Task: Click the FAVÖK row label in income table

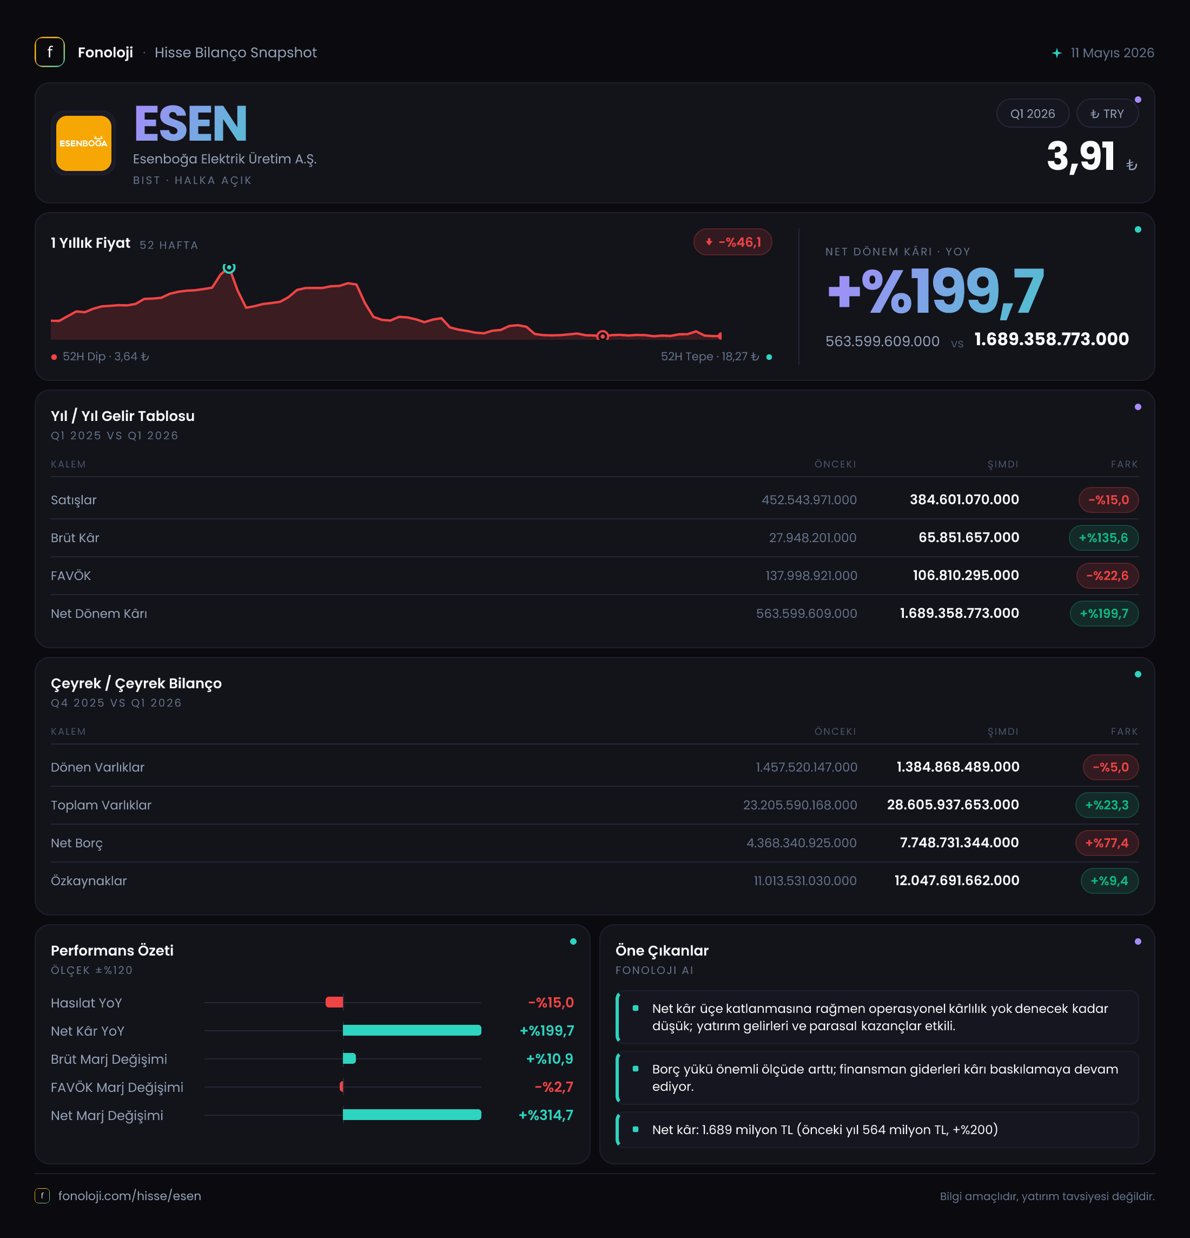Action: pyautogui.click(x=71, y=575)
